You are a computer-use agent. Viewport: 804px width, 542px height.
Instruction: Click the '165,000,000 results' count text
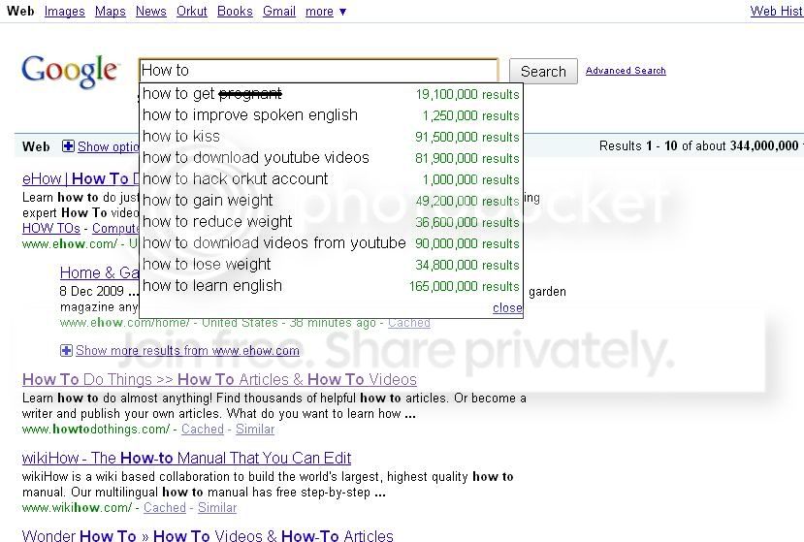[x=464, y=286]
